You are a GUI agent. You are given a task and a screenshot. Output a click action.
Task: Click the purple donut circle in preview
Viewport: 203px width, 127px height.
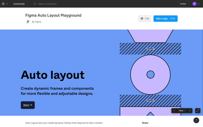pos(150,75)
